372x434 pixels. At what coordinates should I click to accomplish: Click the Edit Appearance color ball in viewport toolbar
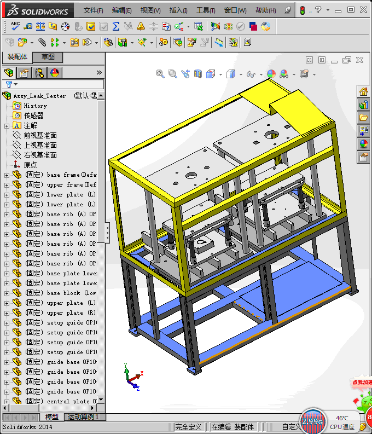[271, 74]
